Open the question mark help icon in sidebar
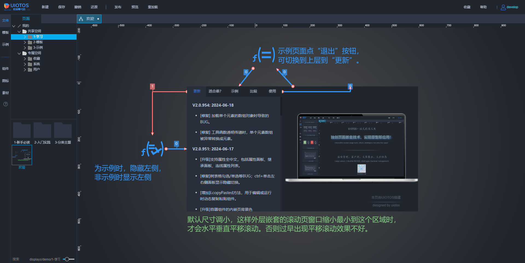This screenshot has width=525, height=263. click(x=5, y=104)
